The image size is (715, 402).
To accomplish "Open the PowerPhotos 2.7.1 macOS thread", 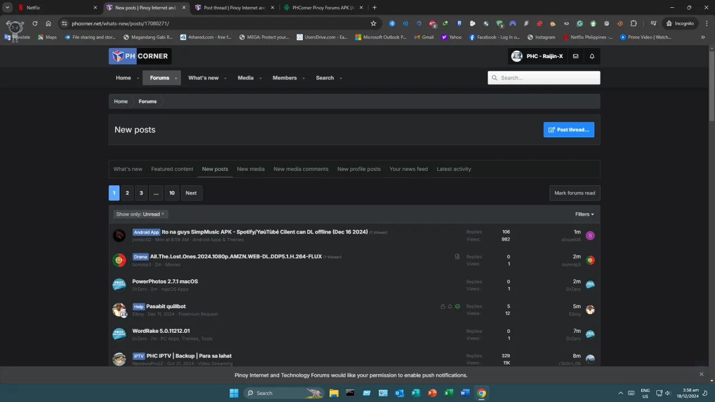I will pyautogui.click(x=165, y=281).
